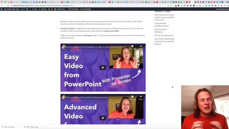
Task: Click '+ New' in the admin bar
Action: (34, 9)
